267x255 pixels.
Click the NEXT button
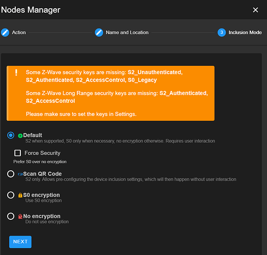pos(20,242)
